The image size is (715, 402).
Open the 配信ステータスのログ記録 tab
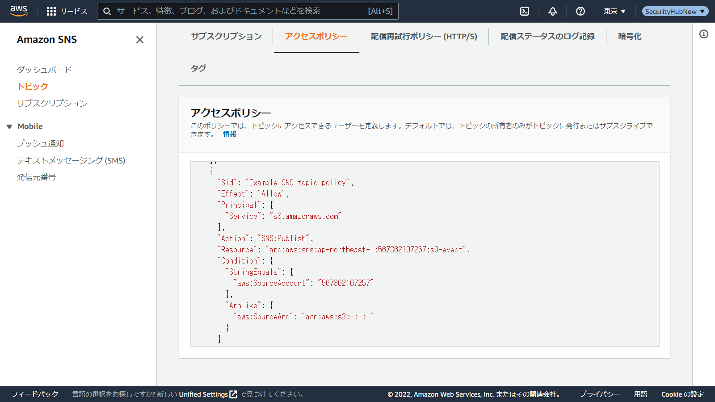547,37
